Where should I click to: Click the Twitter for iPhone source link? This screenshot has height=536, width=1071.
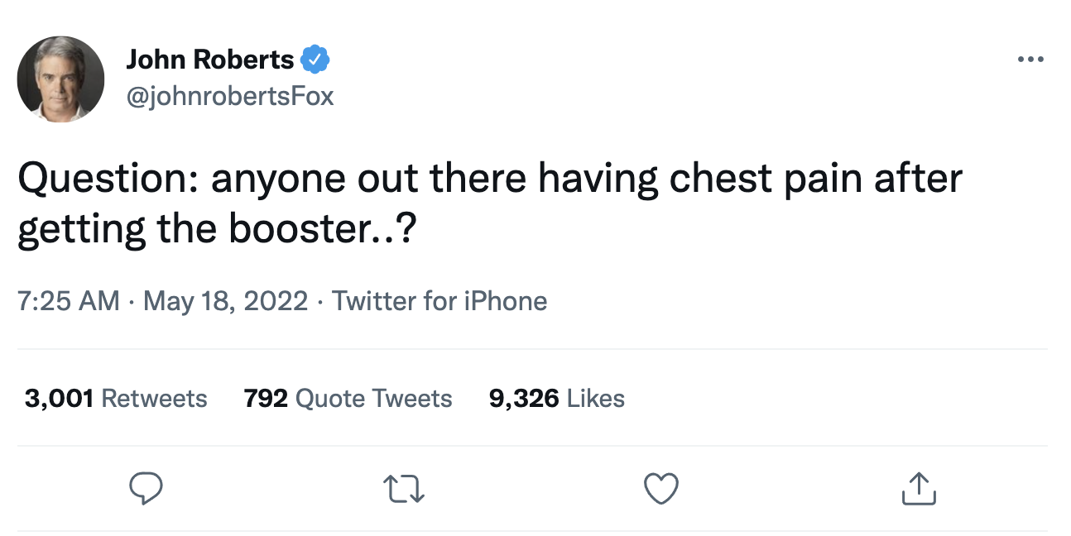pos(439,300)
